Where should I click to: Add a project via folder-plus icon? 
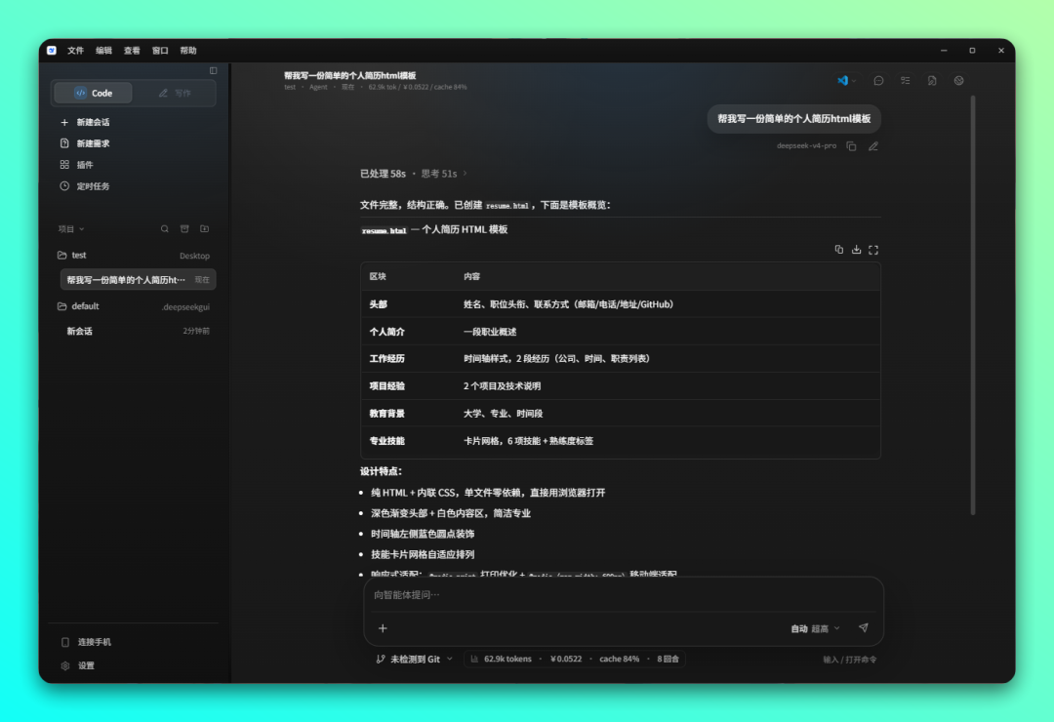[x=204, y=229]
